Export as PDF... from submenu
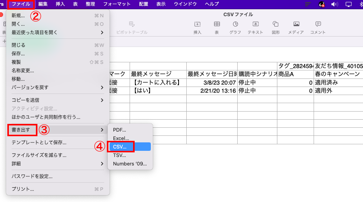The height and width of the screenshot is (202, 363). [130, 130]
